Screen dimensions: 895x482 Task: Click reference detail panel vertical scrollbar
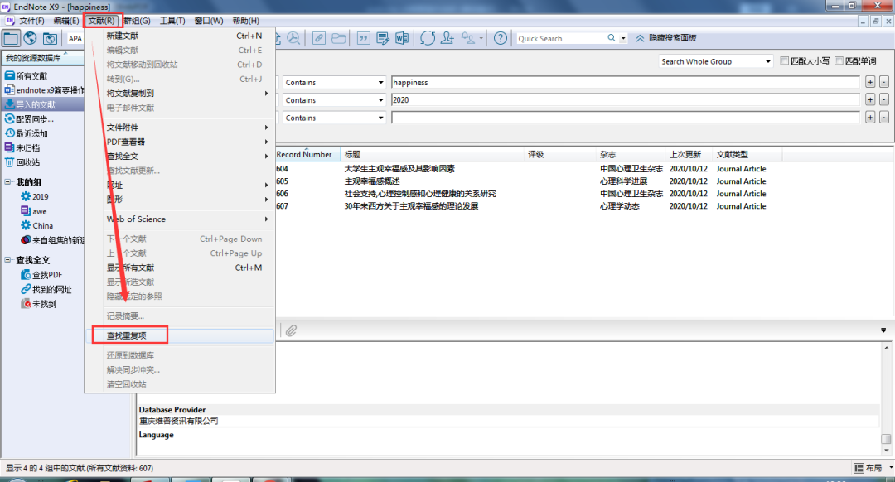click(886, 398)
